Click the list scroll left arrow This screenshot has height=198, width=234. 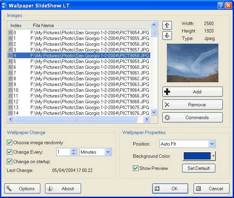click(11, 119)
